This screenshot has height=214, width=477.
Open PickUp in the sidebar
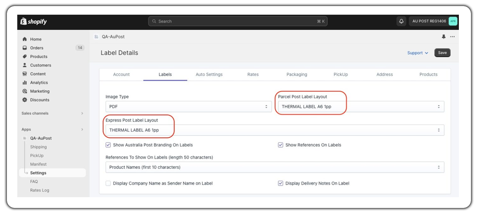[x=37, y=156]
